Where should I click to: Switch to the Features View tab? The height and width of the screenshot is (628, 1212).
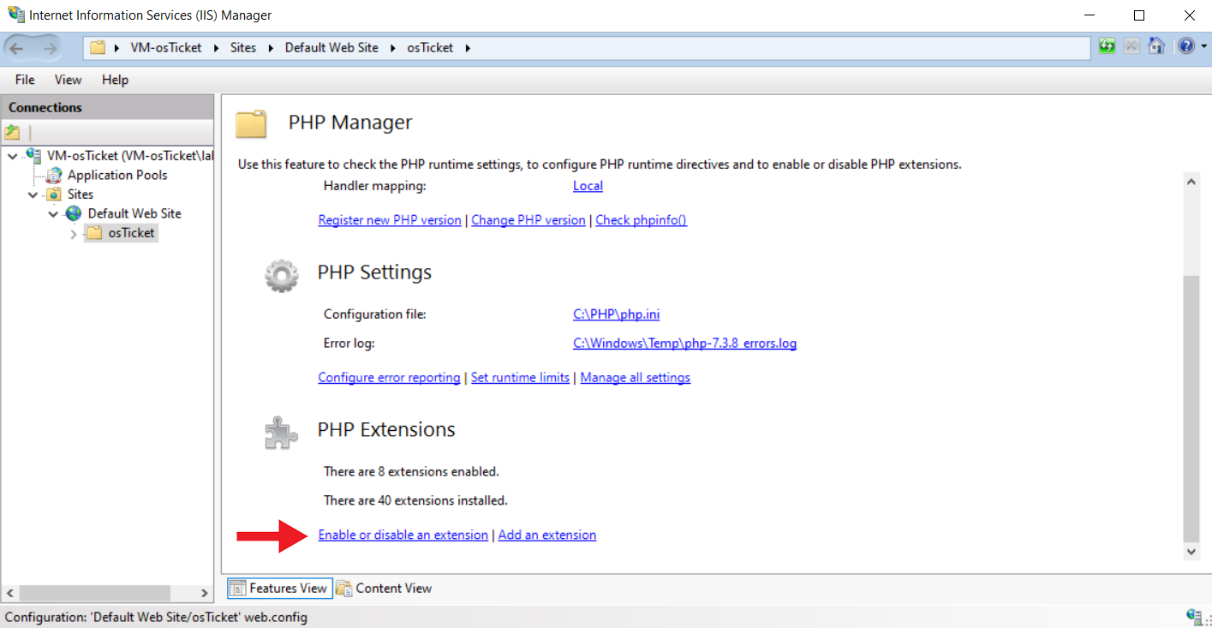click(x=278, y=589)
